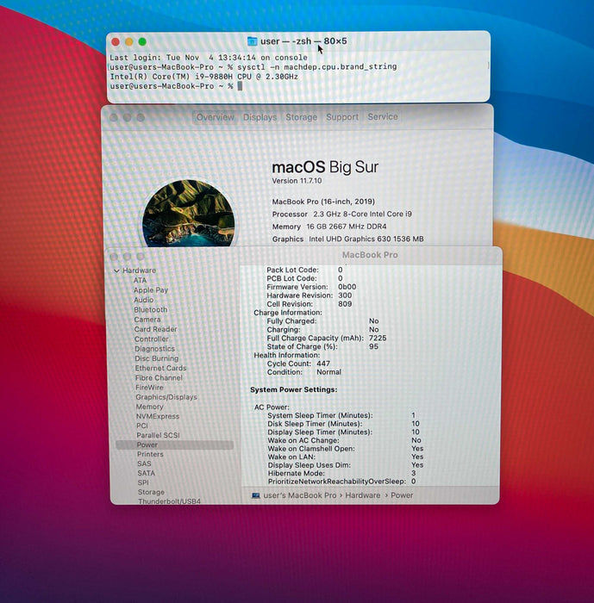
Task: Click Condition Normal value
Action: 328,372
